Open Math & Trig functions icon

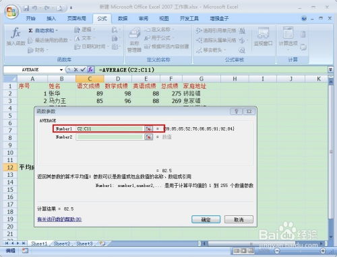[115, 38]
